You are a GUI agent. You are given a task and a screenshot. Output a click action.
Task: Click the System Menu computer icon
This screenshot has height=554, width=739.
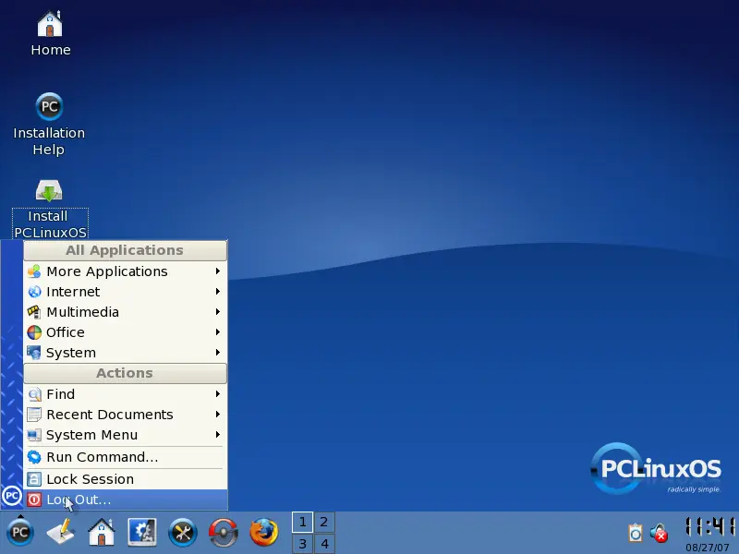[x=34, y=434]
